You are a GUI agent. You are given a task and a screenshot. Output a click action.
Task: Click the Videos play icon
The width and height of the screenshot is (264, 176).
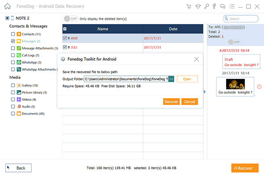pos(19,99)
